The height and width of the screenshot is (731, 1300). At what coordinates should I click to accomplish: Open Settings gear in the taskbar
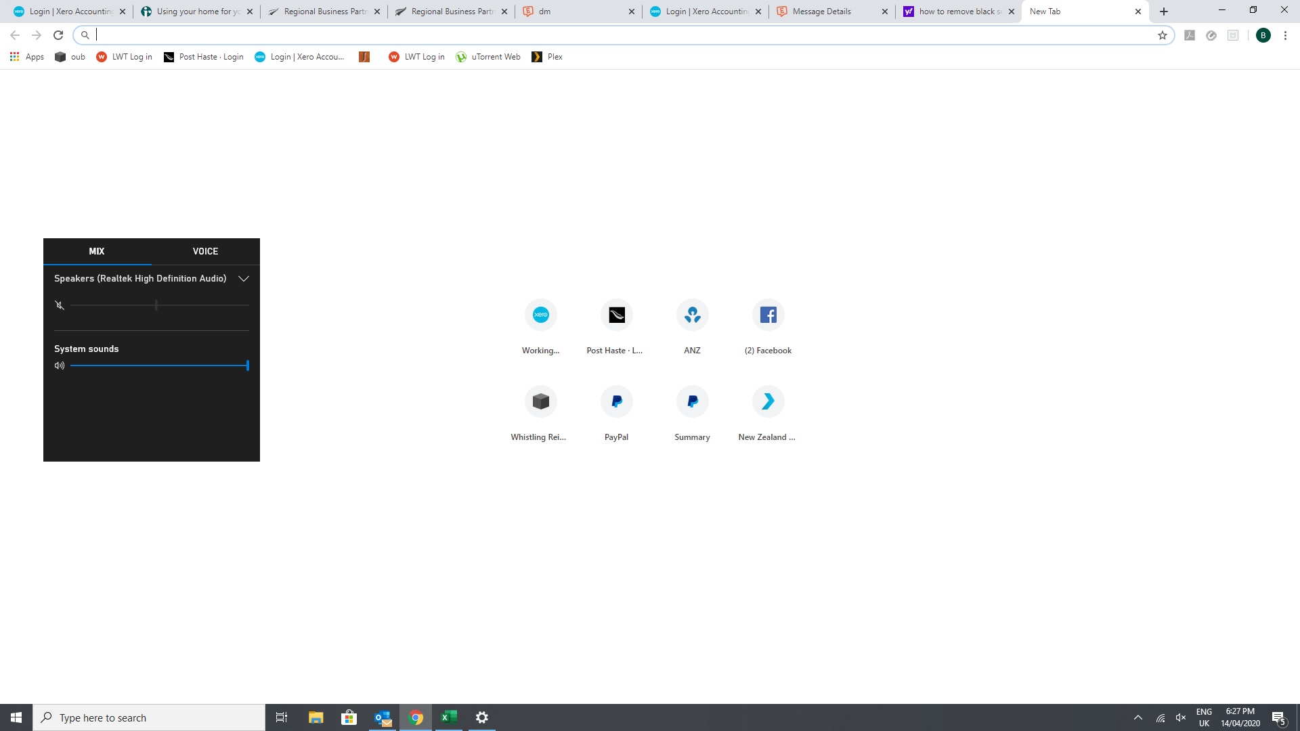(x=482, y=717)
